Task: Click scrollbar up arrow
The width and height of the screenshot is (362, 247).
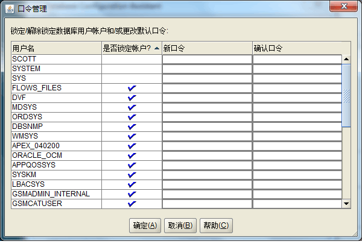Action: tap(346, 59)
